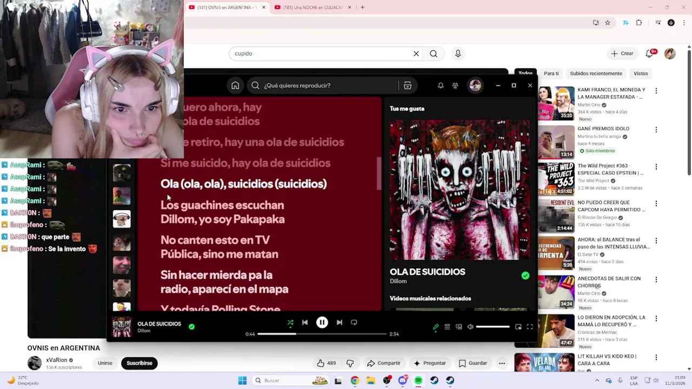Open Spotify profile avatar menu

[x=475, y=85]
